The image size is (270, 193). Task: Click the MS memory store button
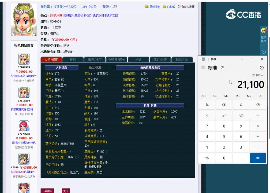[249, 96]
